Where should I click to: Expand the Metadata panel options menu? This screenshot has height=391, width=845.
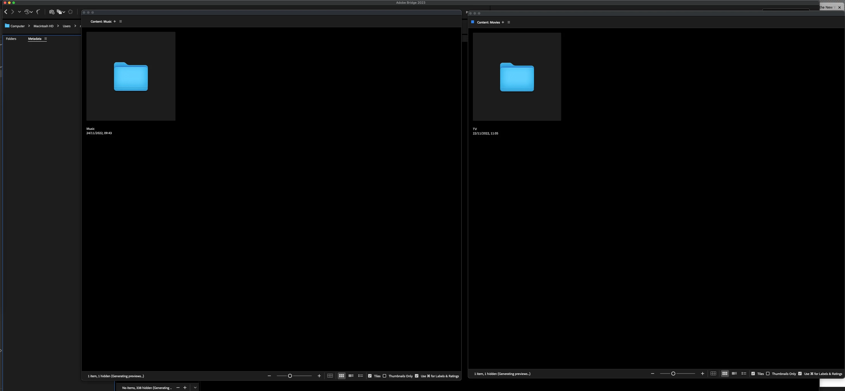coord(46,39)
